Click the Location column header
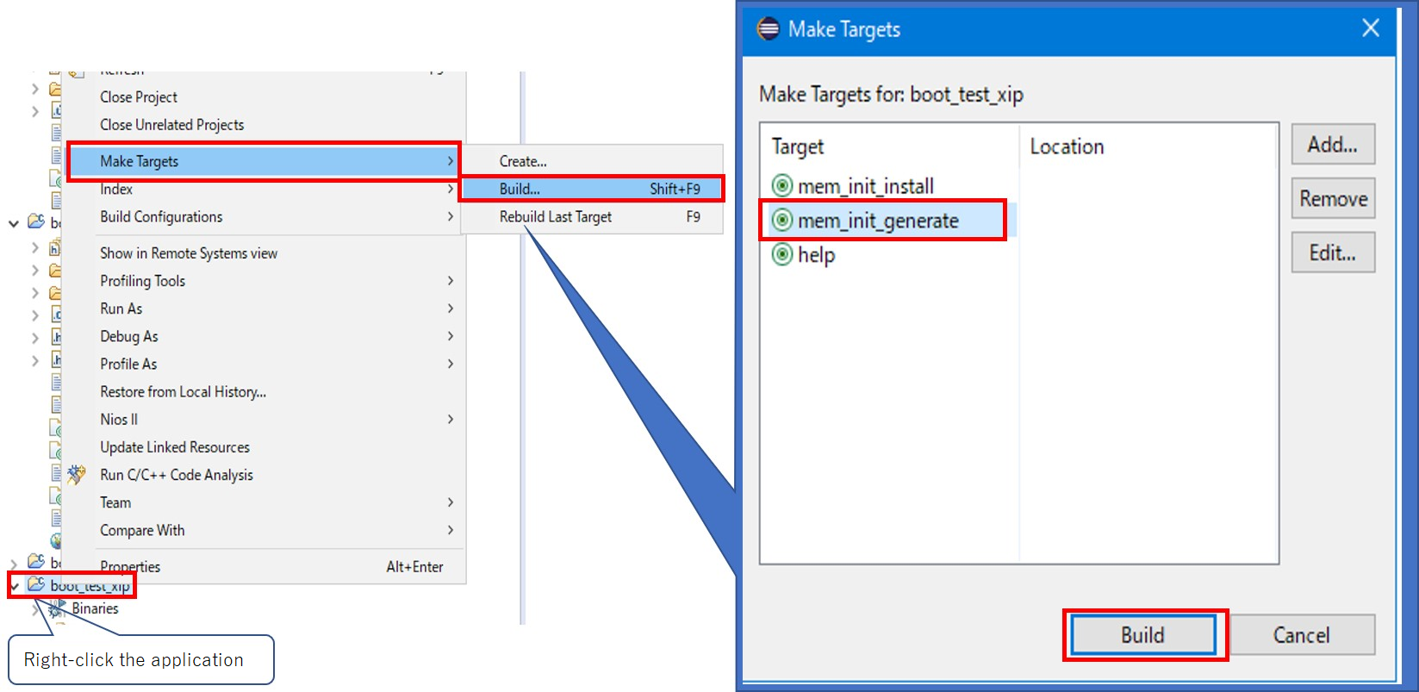 click(1067, 147)
